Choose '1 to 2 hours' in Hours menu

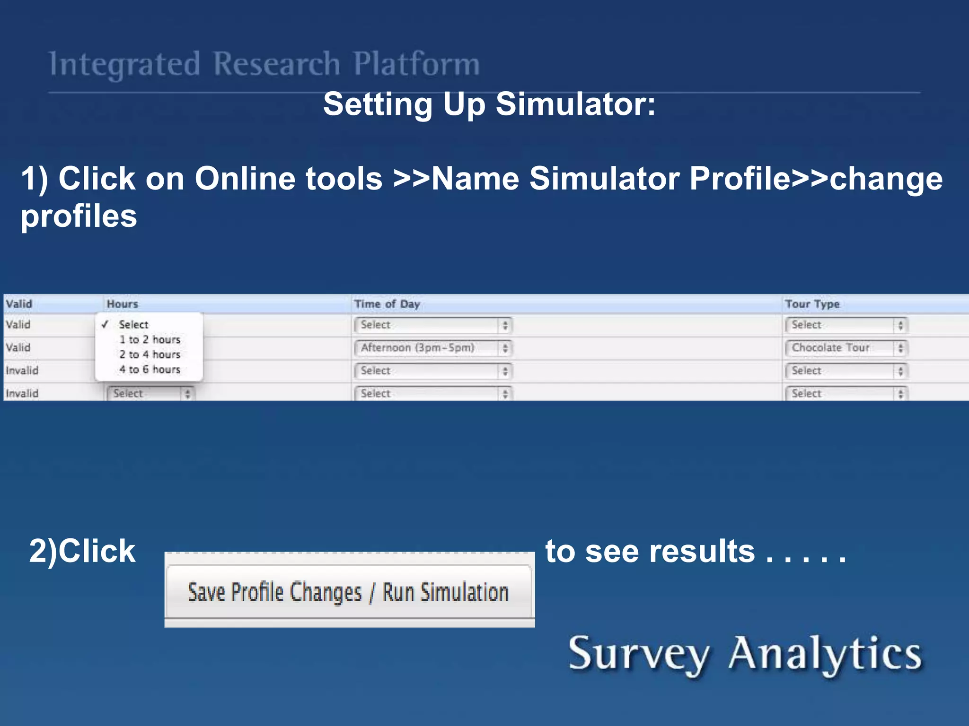150,339
